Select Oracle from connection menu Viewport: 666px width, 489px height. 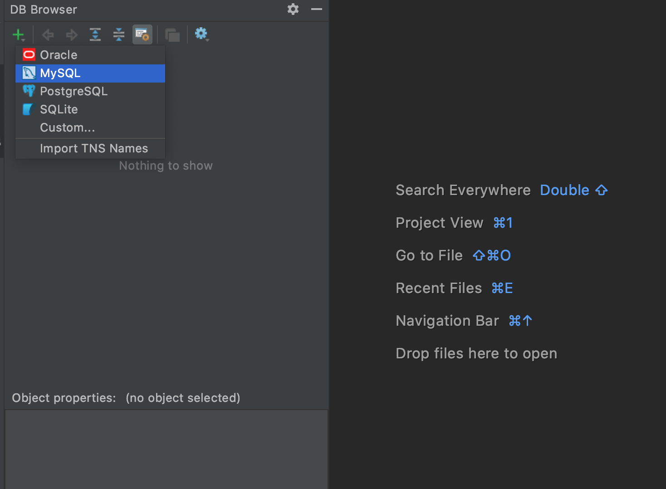tap(90, 55)
